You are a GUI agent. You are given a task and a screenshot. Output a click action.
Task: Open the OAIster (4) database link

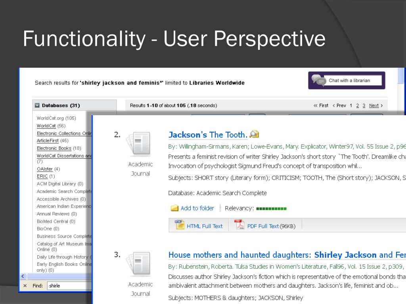click(44, 169)
